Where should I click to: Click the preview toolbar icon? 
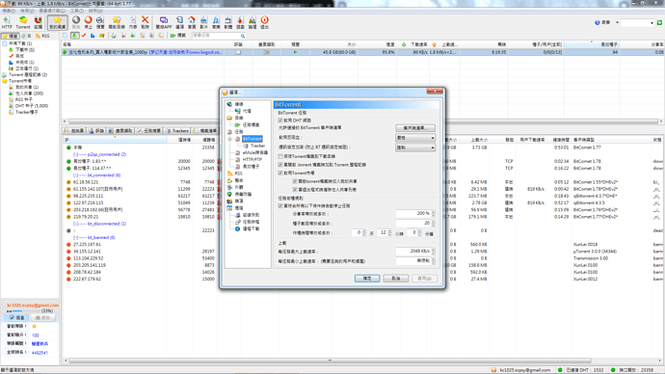pyautogui.click(x=100, y=22)
